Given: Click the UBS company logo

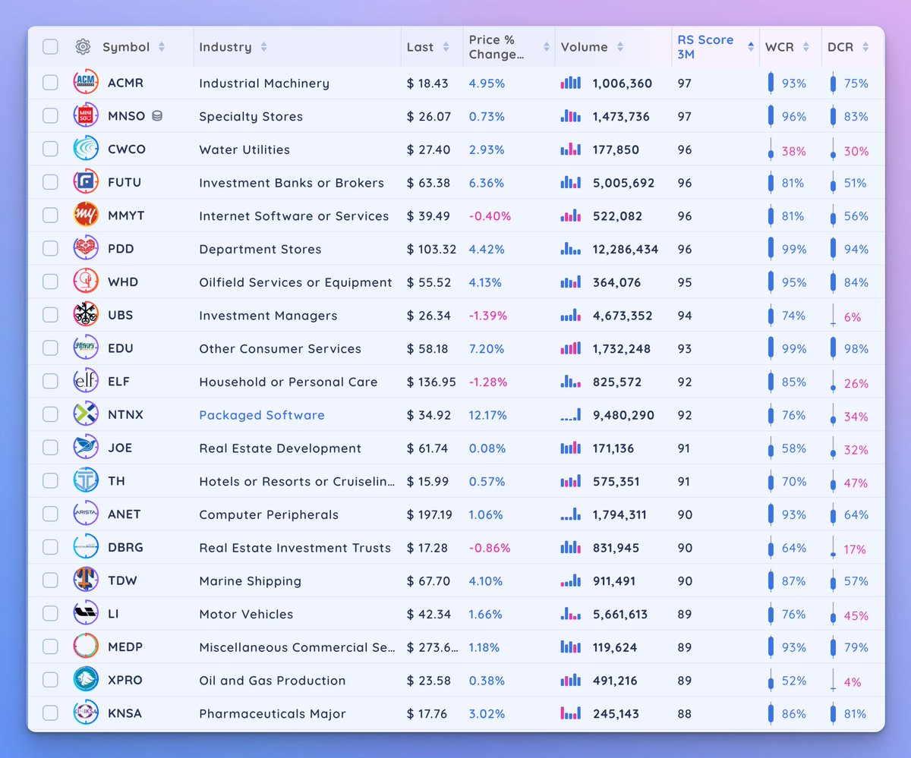Looking at the screenshot, I should [x=86, y=315].
